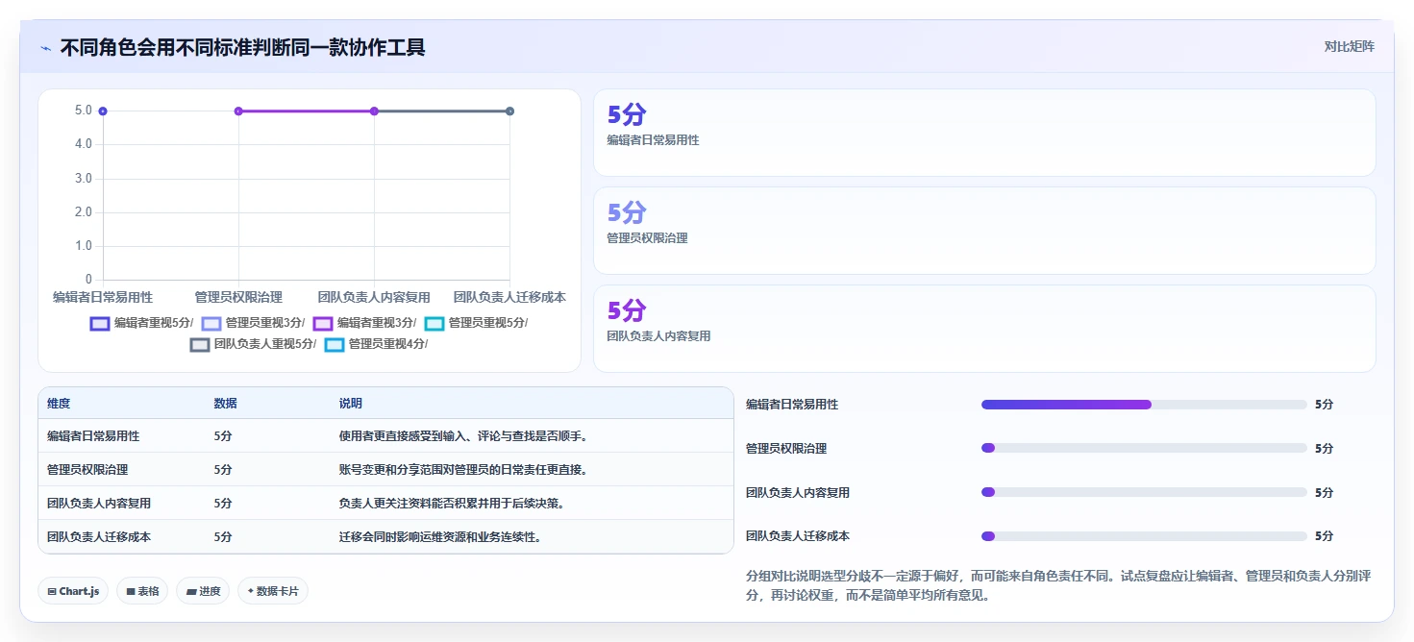Toggle the 编辑者重视5分 legend series

[x=141, y=323]
